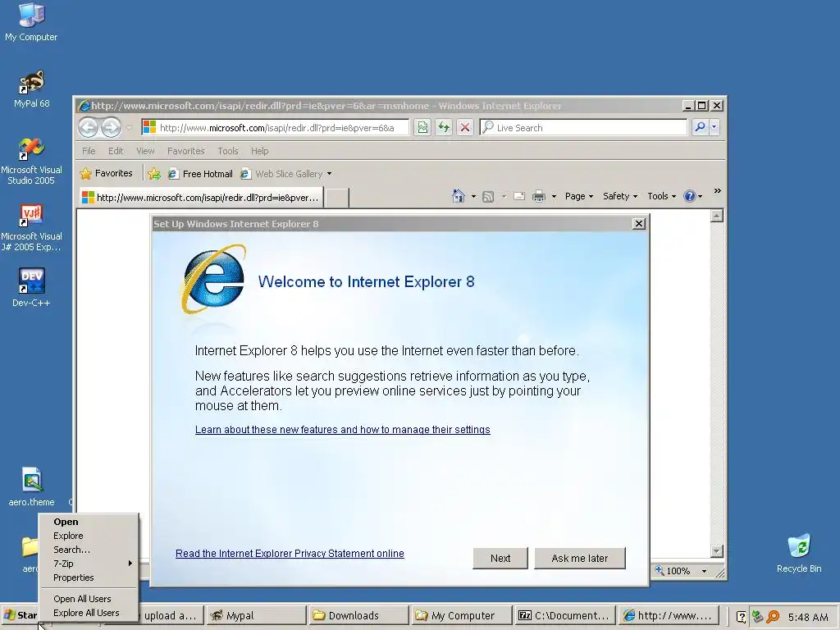Viewport: 840px width, 630px height.
Task: Choose Explore All Users in context menu
Action: click(x=89, y=613)
